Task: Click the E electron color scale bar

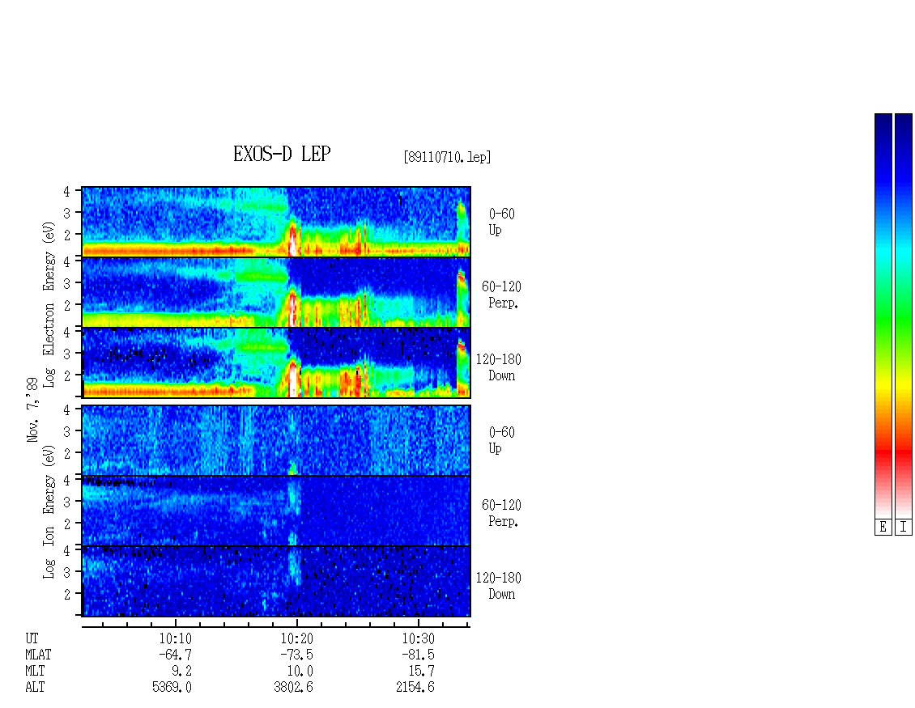Action: click(x=883, y=316)
